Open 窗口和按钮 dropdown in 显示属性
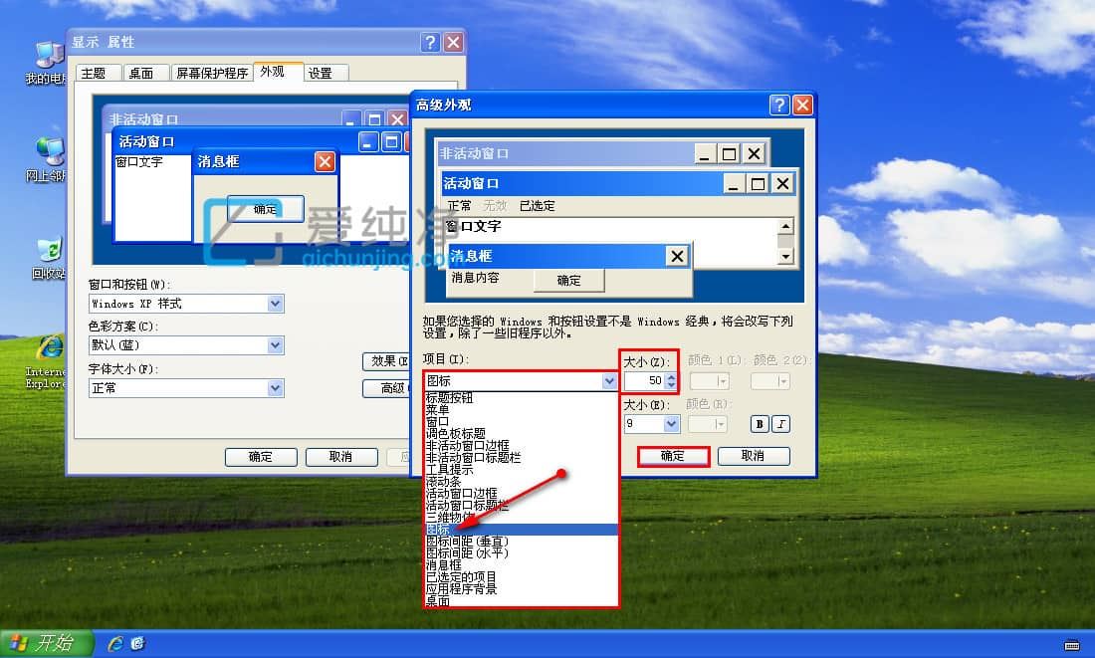The height and width of the screenshot is (658, 1095). pos(275,304)
